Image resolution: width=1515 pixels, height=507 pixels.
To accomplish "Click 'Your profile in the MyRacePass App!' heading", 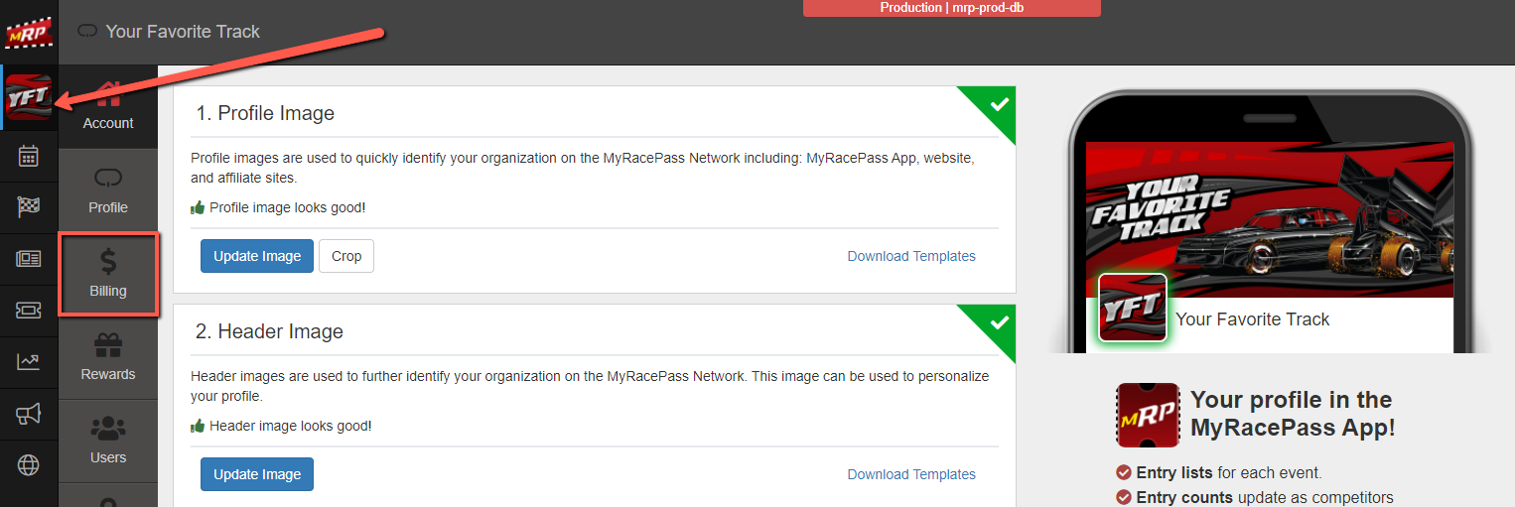I will (x=1293, y=414).
